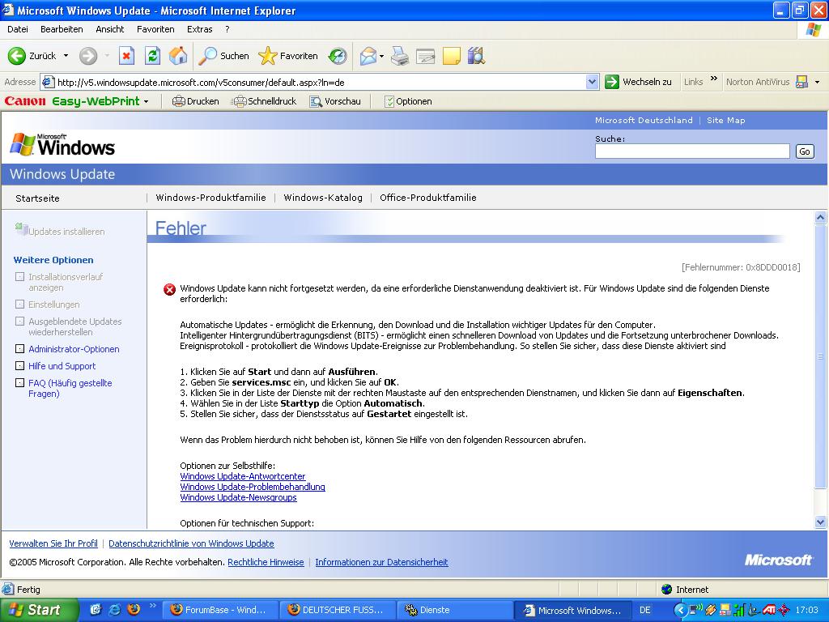
Task: Go to the home page via house icon
Action: (x=178, y=56)
